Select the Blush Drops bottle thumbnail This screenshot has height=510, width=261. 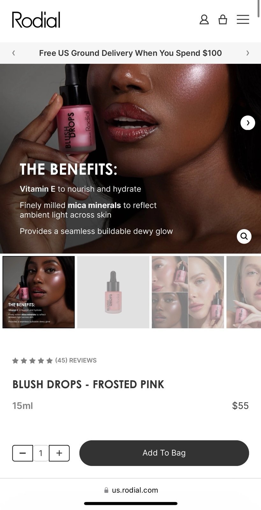point(113,292)
